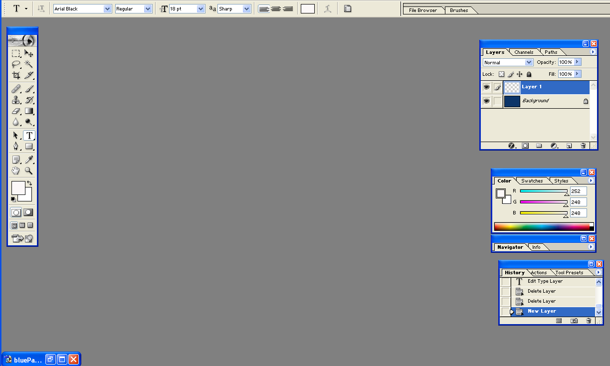Choose the Pen tool
Screen dimensions: 610x366
point(16,147)
